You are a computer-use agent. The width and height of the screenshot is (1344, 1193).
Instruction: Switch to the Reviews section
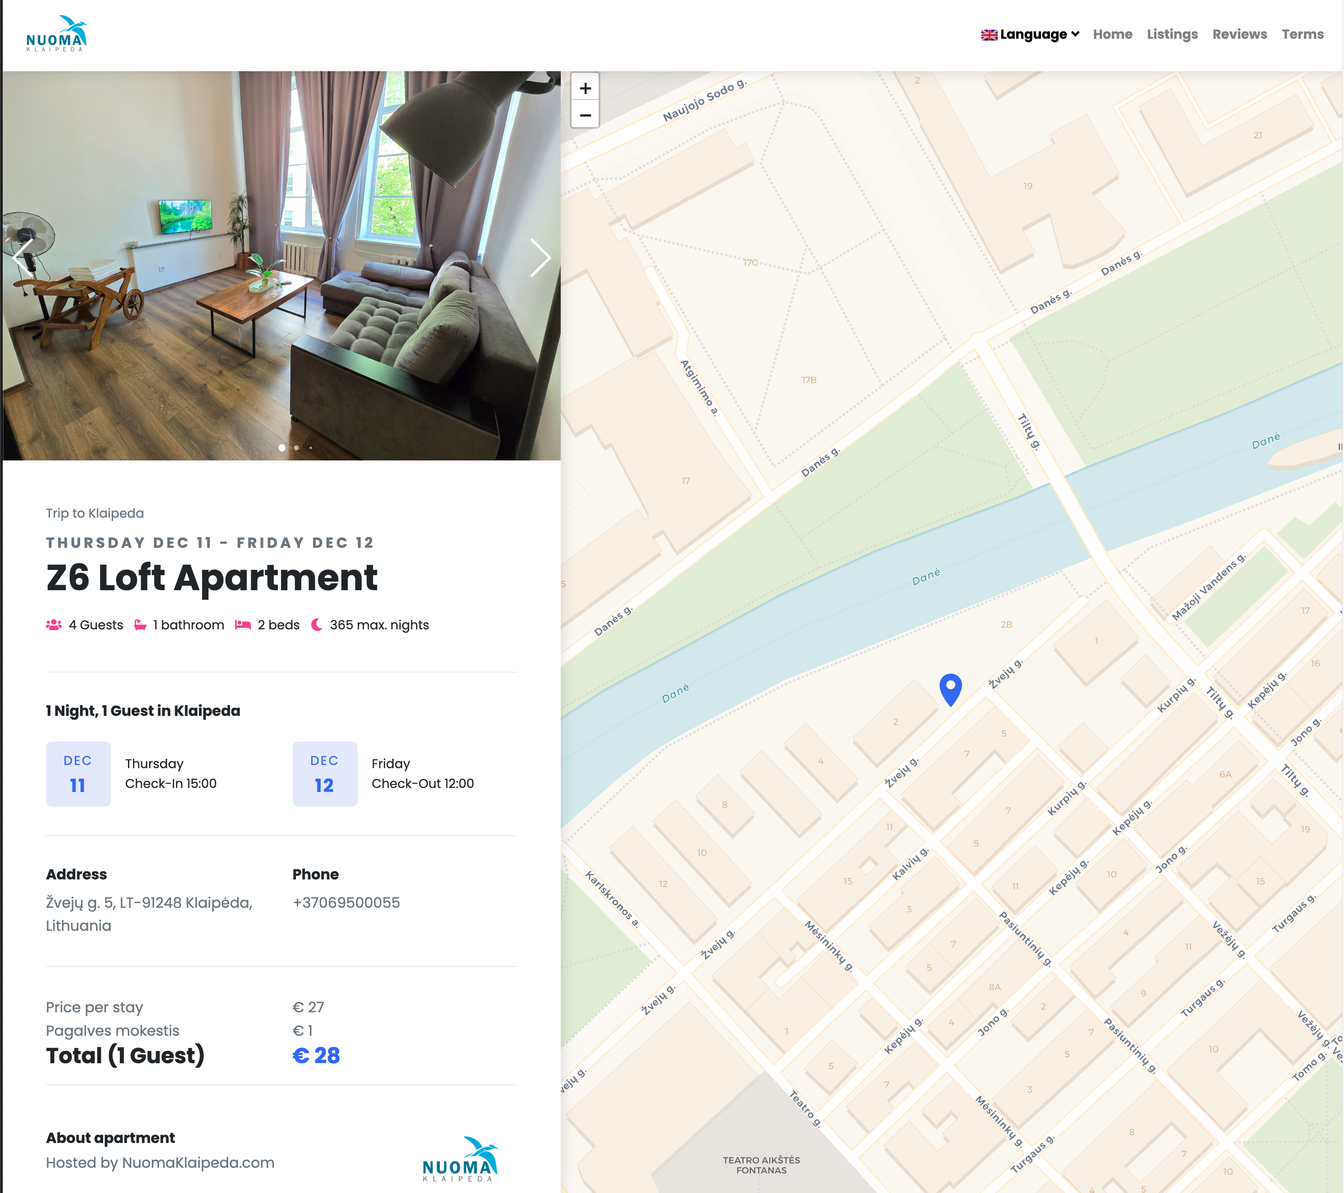pyautogui.click(x=1240, y=33)
